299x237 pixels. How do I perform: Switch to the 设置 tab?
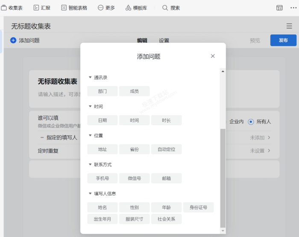click(164, 41)
